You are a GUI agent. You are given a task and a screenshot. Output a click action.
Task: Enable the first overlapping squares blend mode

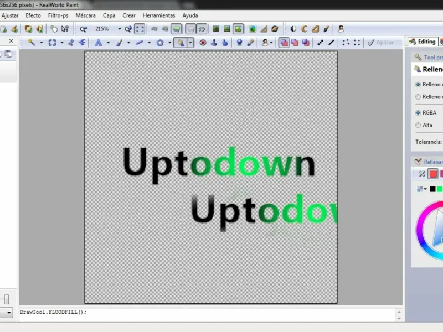click(x=284, y=43)
